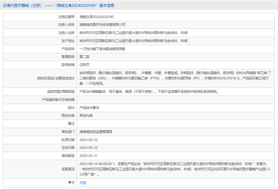Click the 2024-08-14 change record text
The image size is (278, 189).
click(x=175, y=169)
